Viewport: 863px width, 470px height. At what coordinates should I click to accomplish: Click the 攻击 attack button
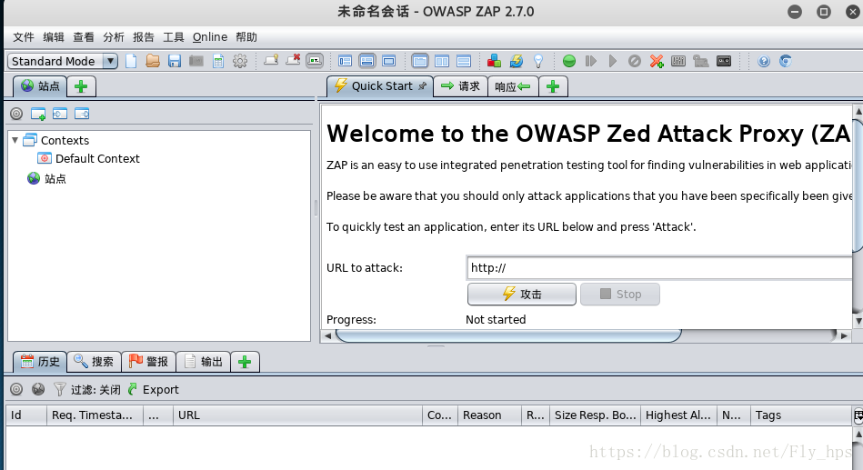tap(522, 294)
